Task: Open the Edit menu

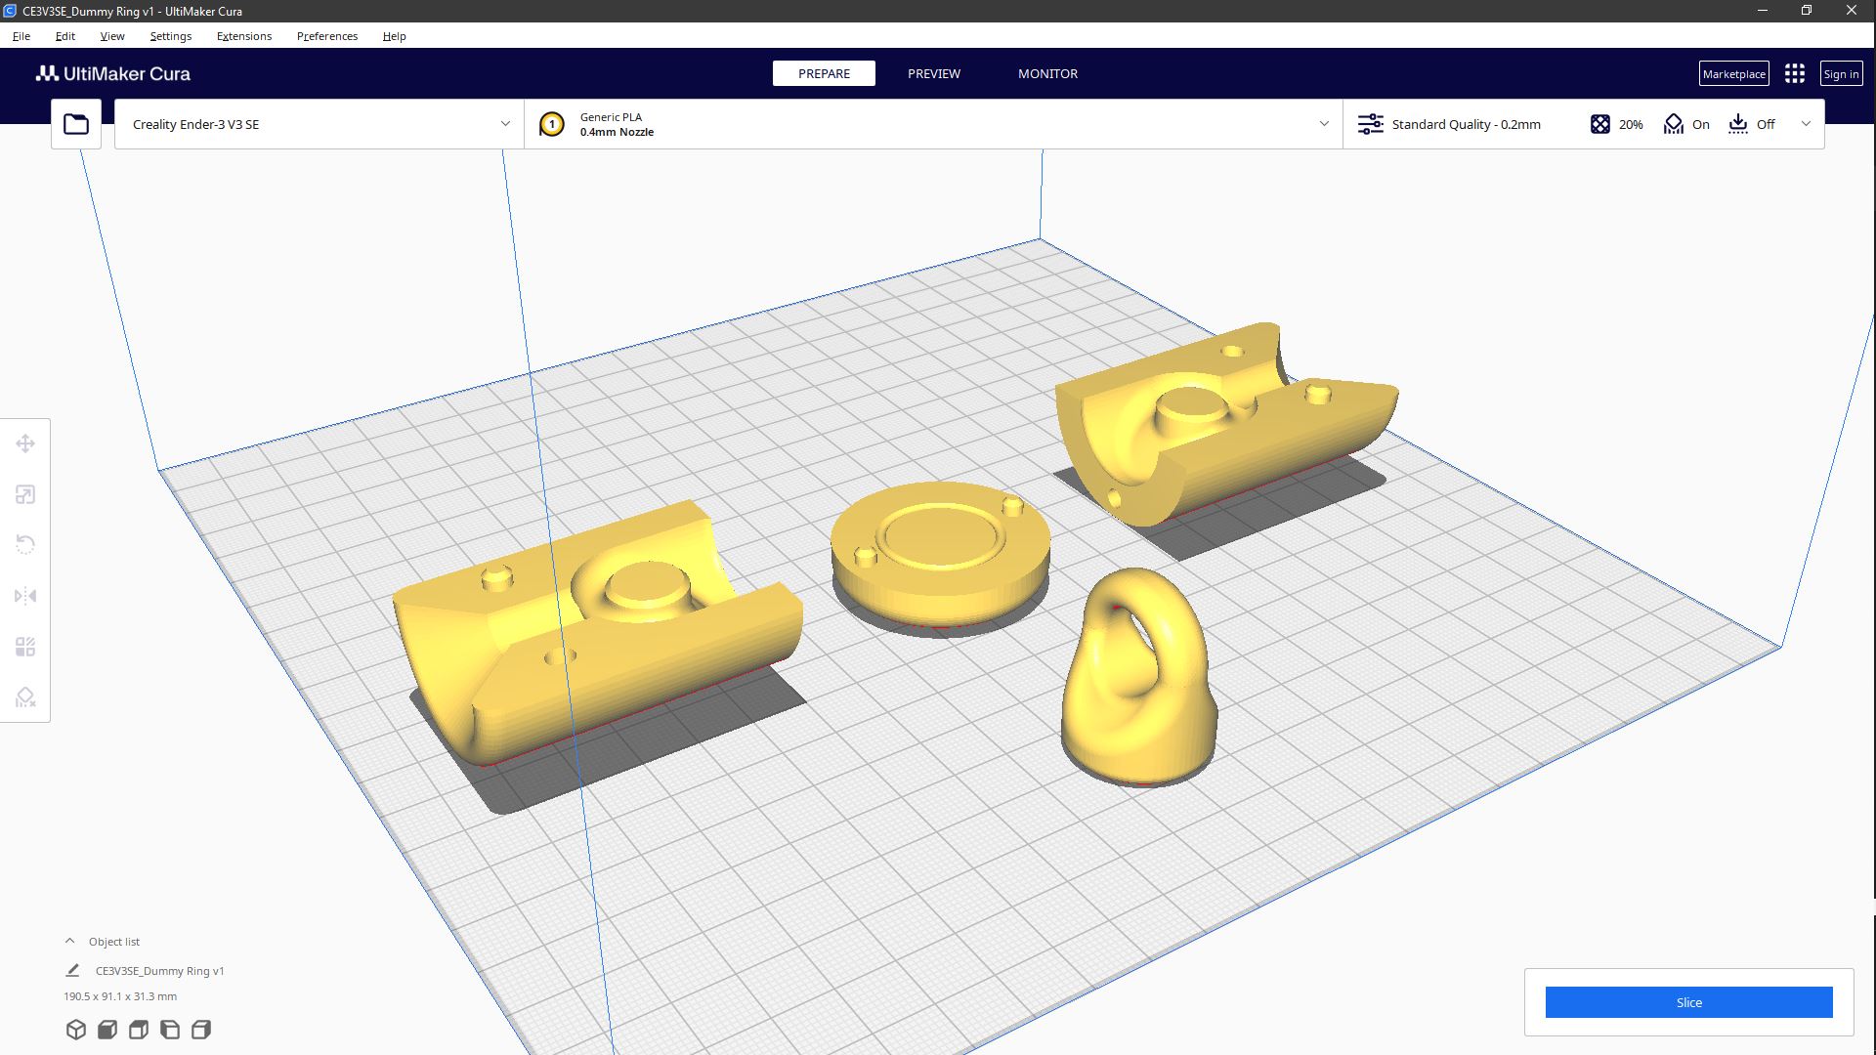Action: pyautogui.click(x=65, y=36)
